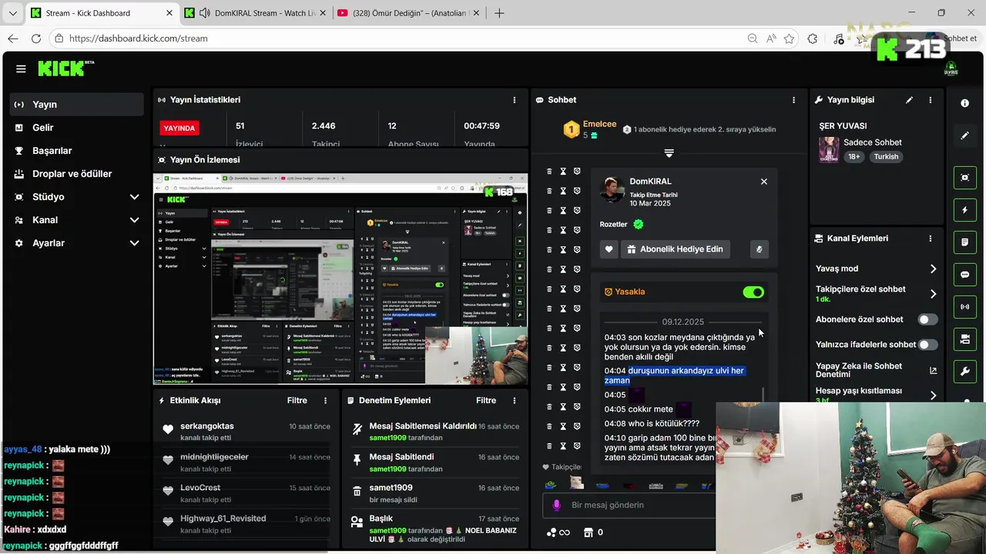The image size is (986, 554).
Task: Open the screen capture widget in right sidebar
Action: [x=964, y=178]
